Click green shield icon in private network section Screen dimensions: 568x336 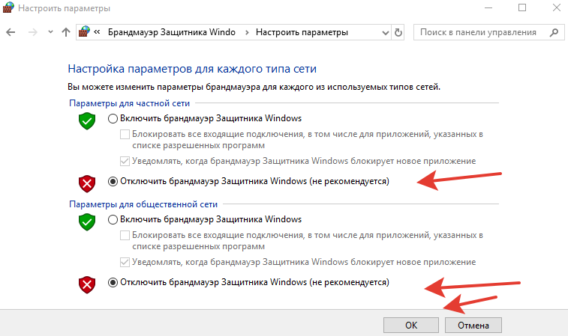tap(87, 120)
